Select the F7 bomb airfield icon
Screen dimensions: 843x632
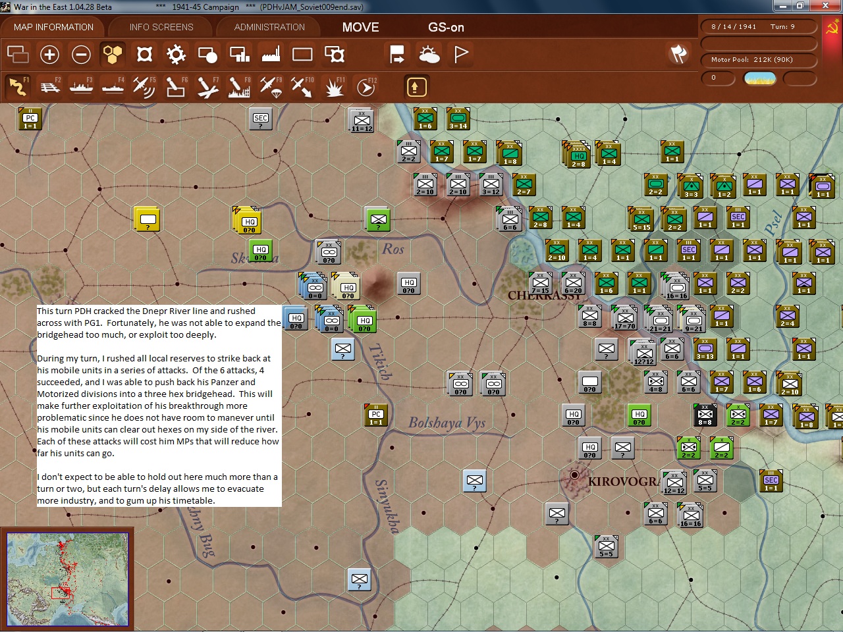(x=207, y=87)
